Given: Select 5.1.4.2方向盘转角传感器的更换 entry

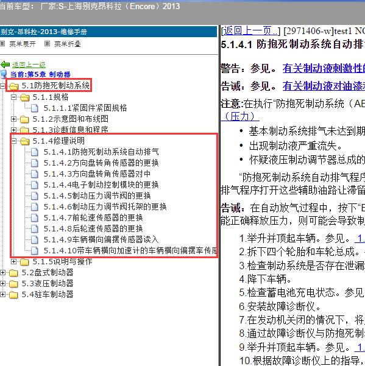Looking at the screenshot, I should point(101,163).
